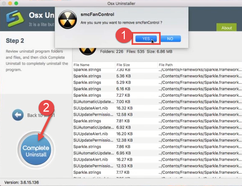
Task: Open the About tab
Action: tap(226, 28)
